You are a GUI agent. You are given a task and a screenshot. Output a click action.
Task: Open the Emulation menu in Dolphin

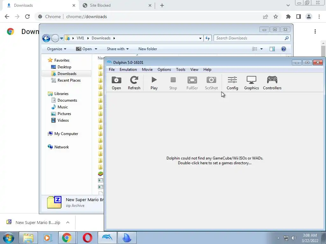(x=128, y=70)
